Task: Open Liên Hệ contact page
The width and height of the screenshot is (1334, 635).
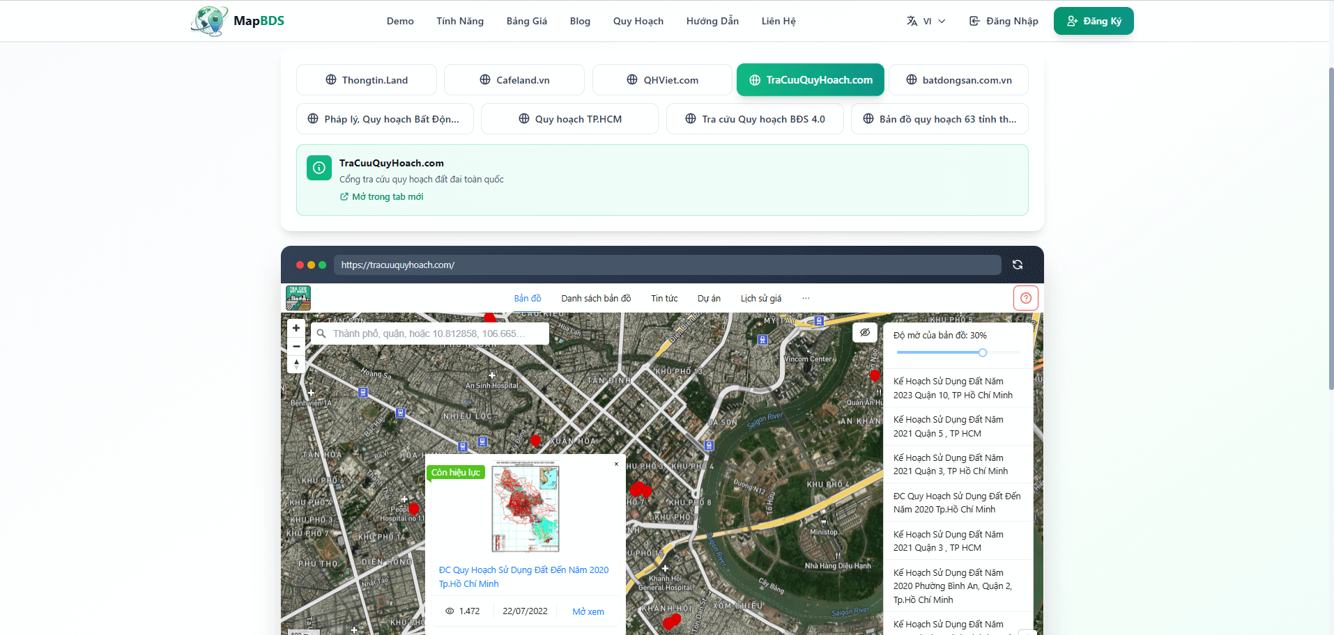Action: pos(779,21)
